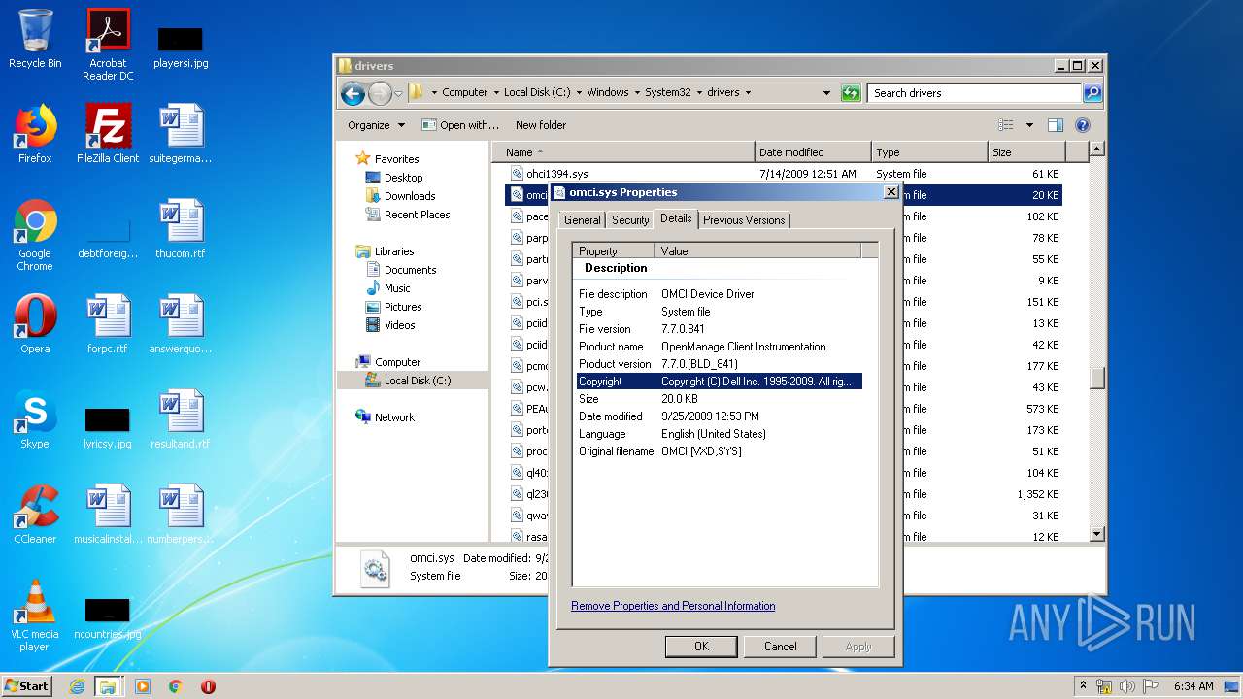Click the Open with toolbar button

pos(460,125)
